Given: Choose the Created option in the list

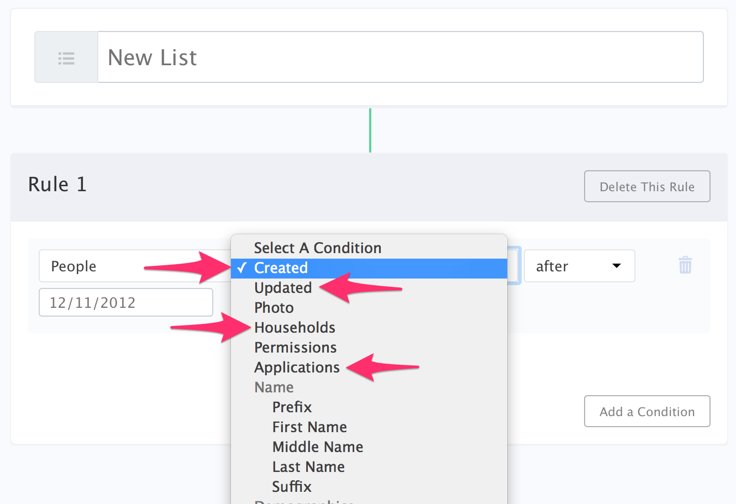Looking at the screenshot, I should pos(281,268).
